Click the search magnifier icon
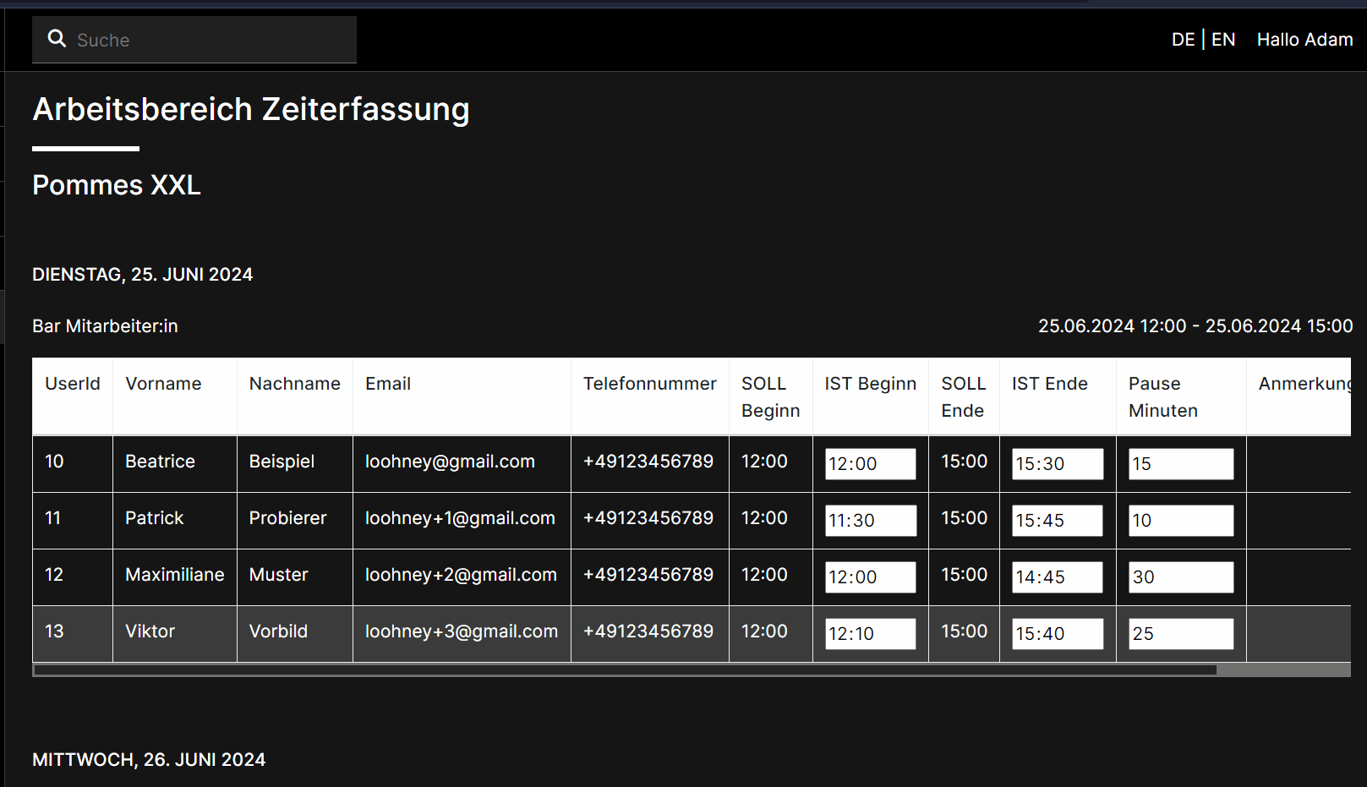Viewport: 1367px width, 787px height. [57, 39]
